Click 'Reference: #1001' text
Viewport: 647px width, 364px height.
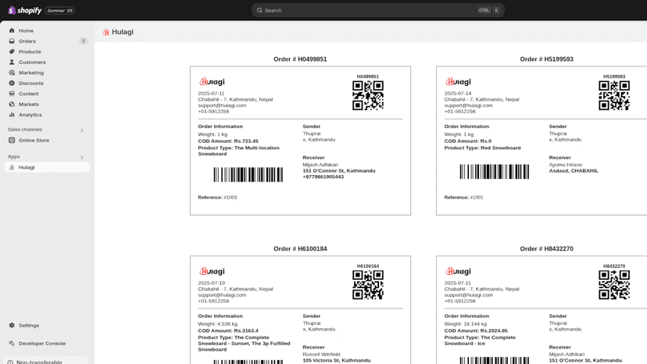point(464,198)
